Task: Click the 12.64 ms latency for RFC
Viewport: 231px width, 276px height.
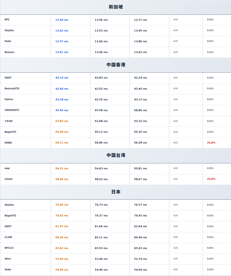Action: click(62, 20)
